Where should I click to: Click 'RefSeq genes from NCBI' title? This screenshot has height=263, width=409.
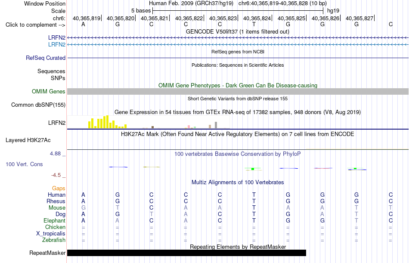pyautogui.click(x=238, y=52)
